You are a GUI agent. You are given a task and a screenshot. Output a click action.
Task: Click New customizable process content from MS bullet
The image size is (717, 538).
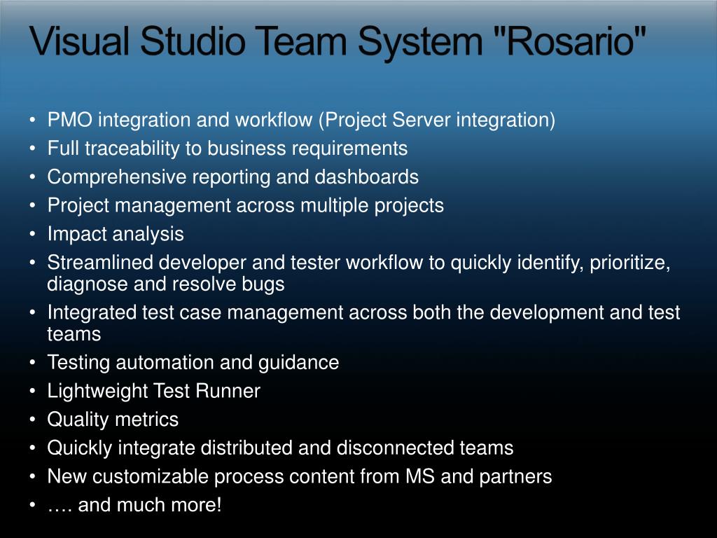pos(300,476)
